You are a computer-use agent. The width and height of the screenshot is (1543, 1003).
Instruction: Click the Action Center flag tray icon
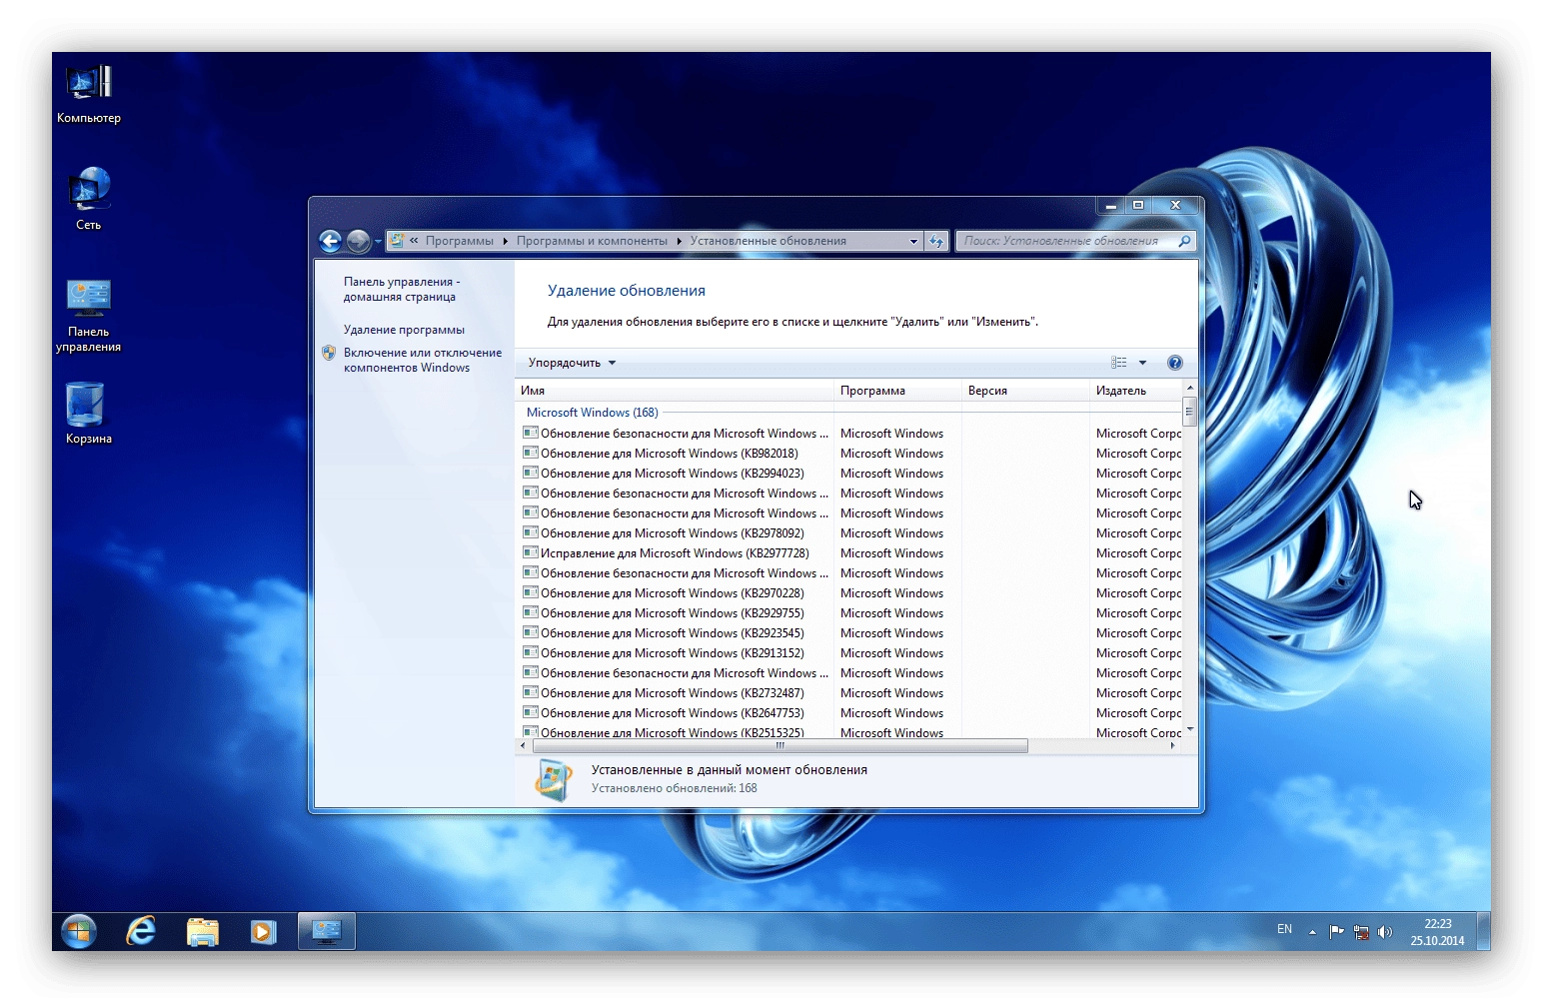tap(1336, 932)
